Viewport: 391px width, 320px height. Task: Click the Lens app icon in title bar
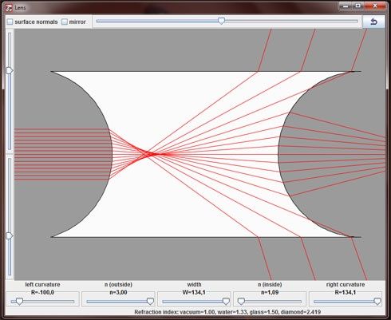9,8
